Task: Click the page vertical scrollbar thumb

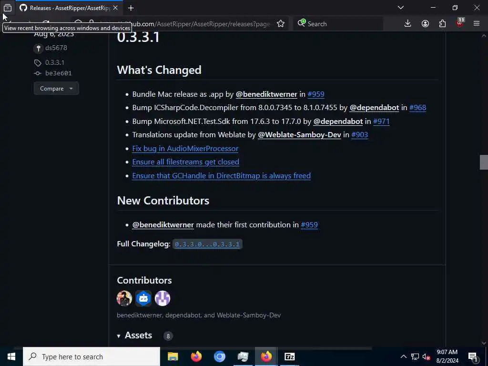Action: (484, 162)
